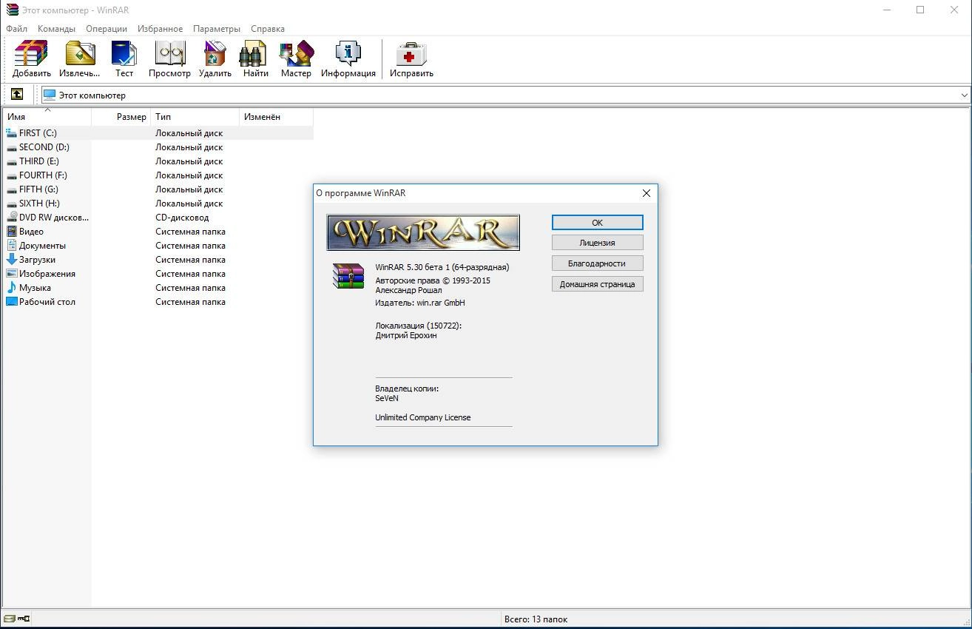
Task: Click the Загрузки download arrow icon
Action: tap(11, 260)
